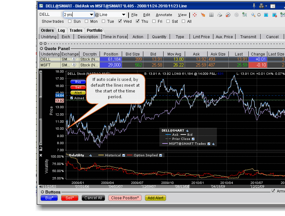The height and width of the screenshot is (216, 285).
Task: Open the Edit menu
Action: (147, 15)
